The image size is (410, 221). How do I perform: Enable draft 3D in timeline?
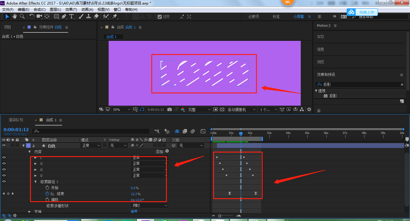[167, 131]
